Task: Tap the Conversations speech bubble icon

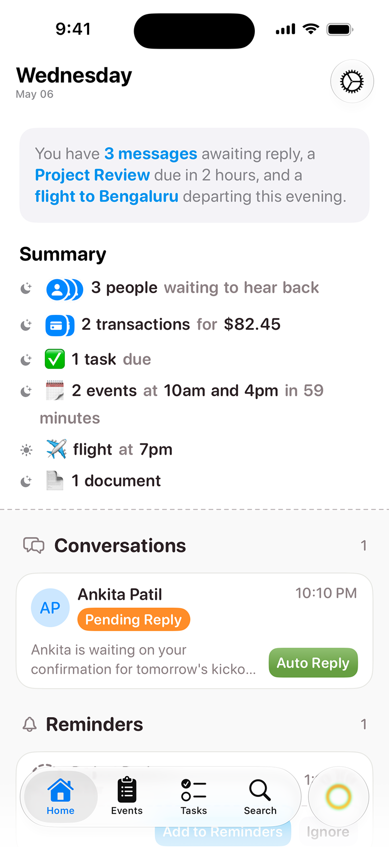Action: pyautogui.click(x=34, y=545)
